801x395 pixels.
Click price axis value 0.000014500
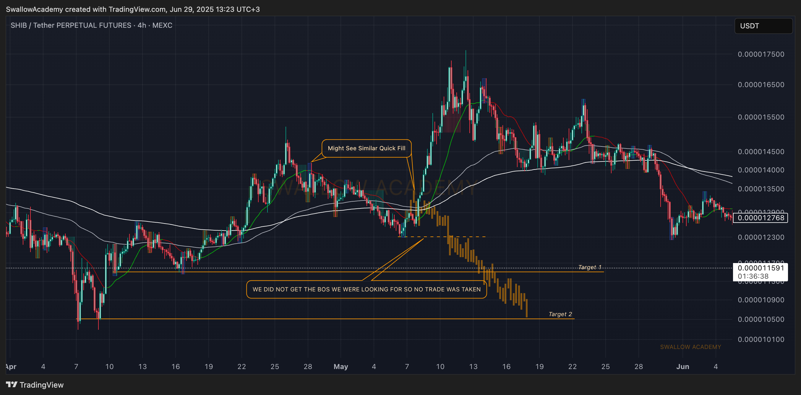pyautogui.click(x=761, y=151)
